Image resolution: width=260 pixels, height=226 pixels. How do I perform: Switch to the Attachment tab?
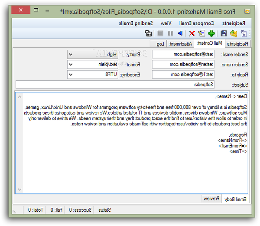(x=181, y=43)
